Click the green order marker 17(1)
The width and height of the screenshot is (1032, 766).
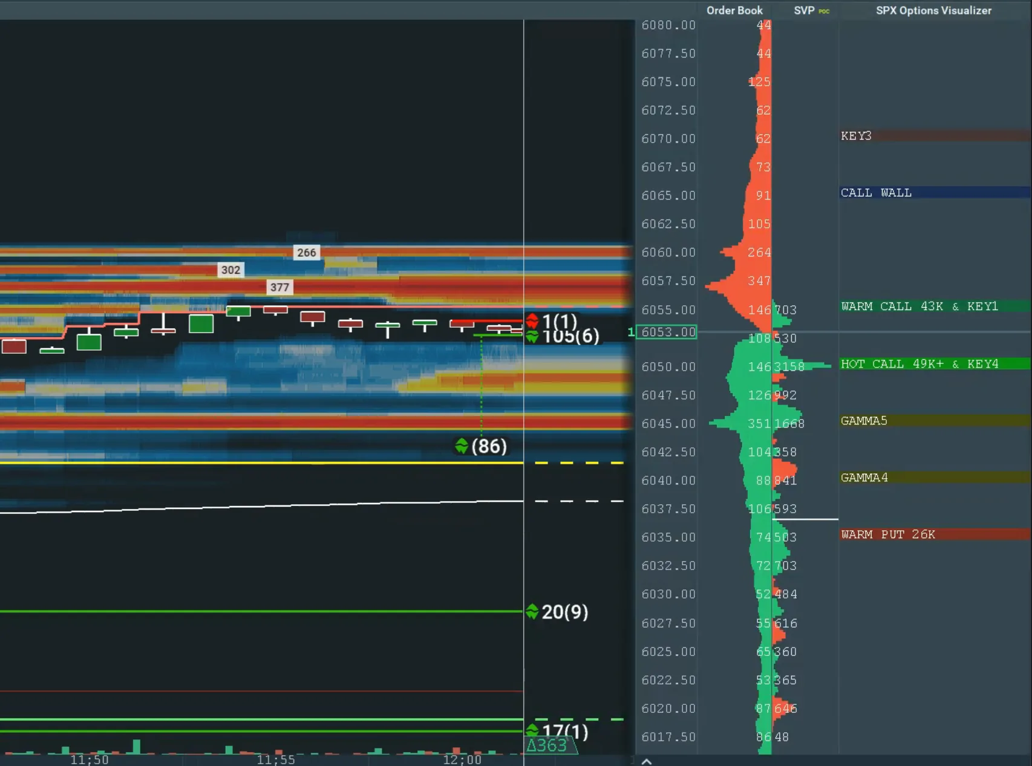click(557, 731)
